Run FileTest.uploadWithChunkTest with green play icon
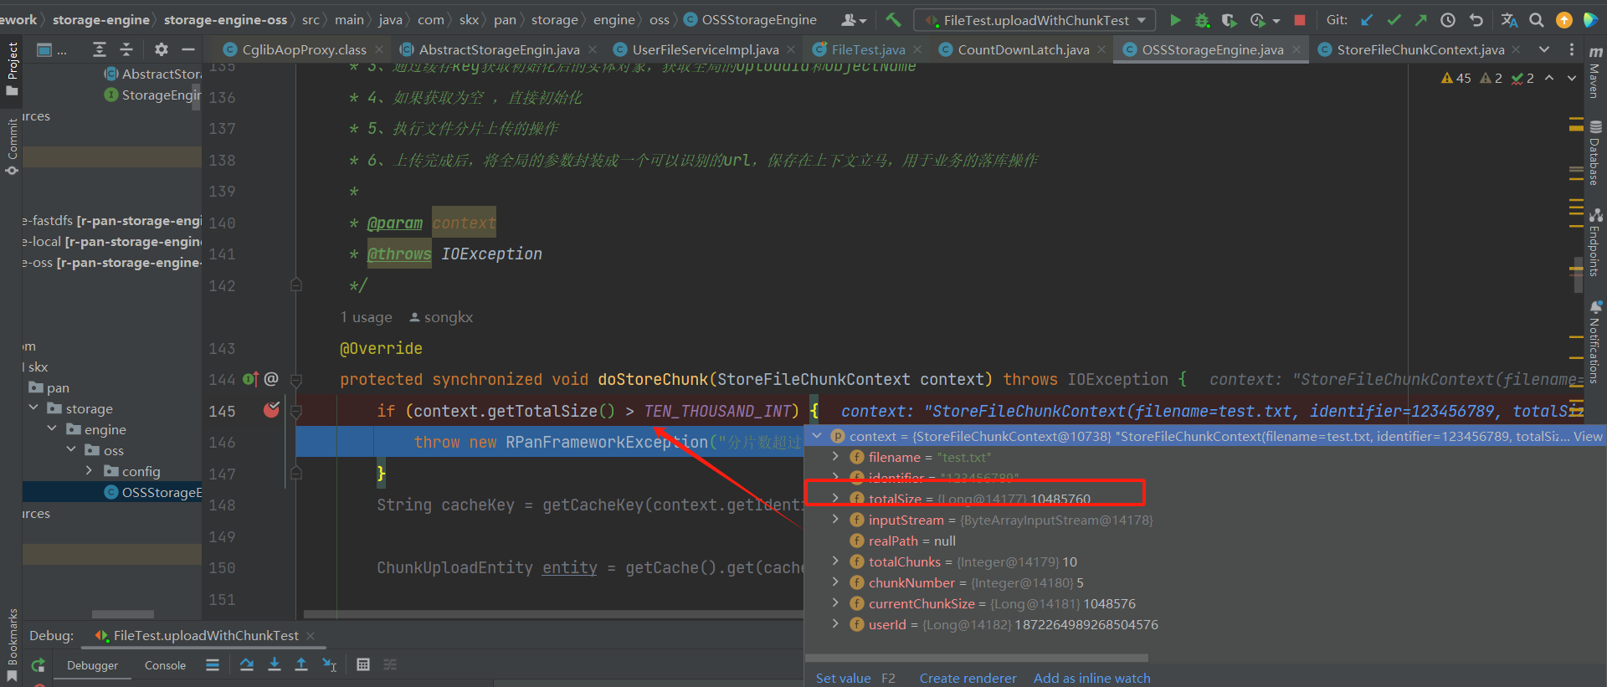Screen dimensions: 1607x687 (1175, 20)
